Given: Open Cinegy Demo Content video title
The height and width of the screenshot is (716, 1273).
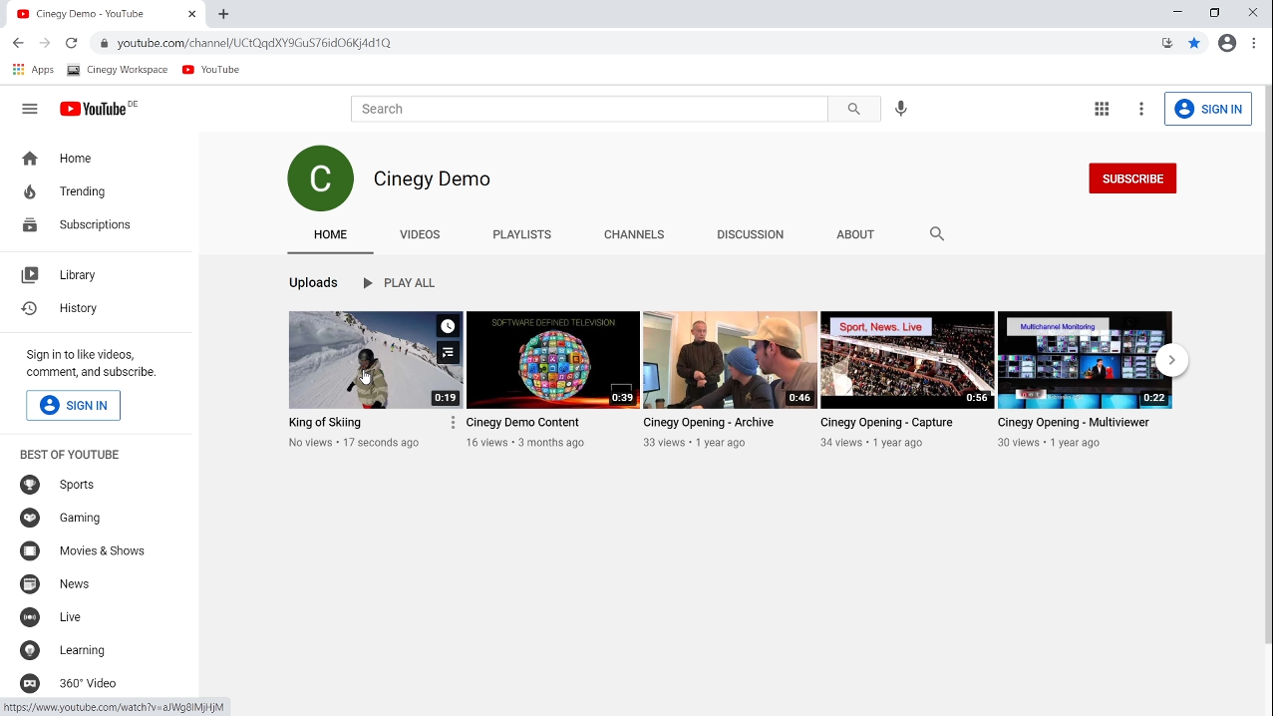Looking at the screenshot, I should (522, 423).
